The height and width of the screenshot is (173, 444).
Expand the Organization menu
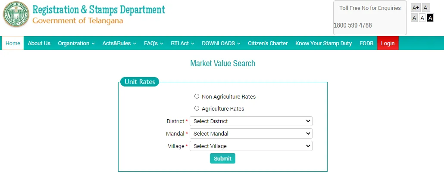(76, 43)
